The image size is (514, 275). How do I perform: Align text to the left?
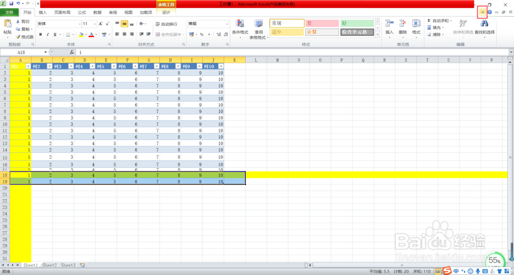coord(117,34)
